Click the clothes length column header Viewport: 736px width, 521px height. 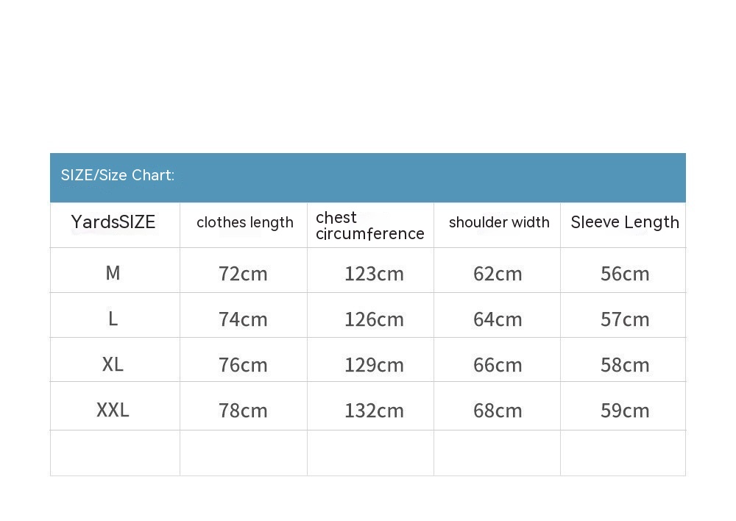click(x=244, y=222)
